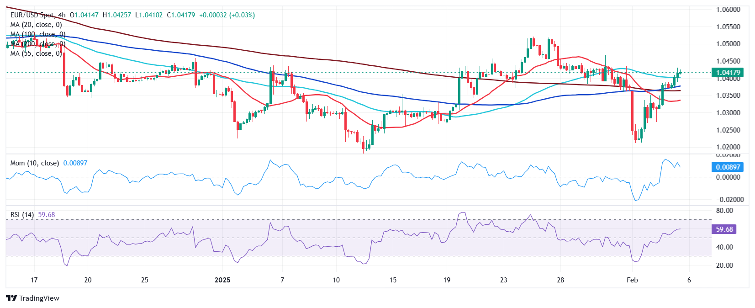Screen dimensions: 755x308
Task: Click the Feb marker on the time axis
Action: click(x=632, y=280)
